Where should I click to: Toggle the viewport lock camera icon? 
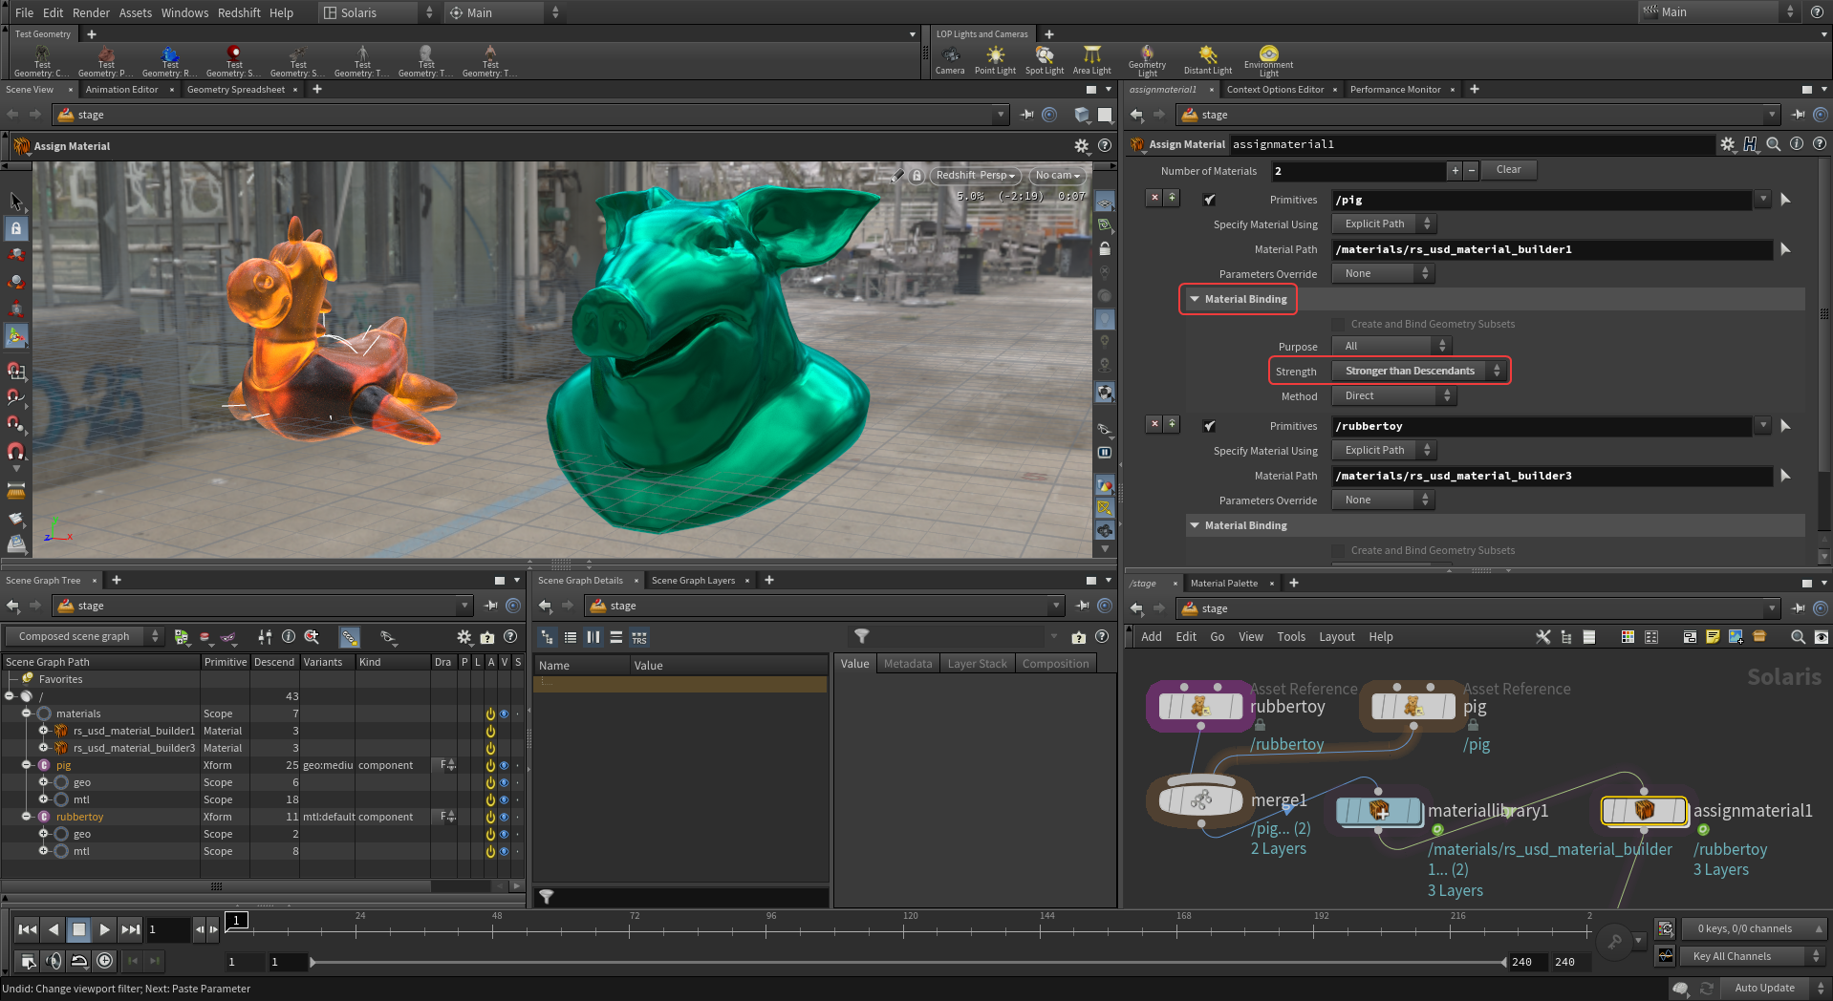coord(916,176)
